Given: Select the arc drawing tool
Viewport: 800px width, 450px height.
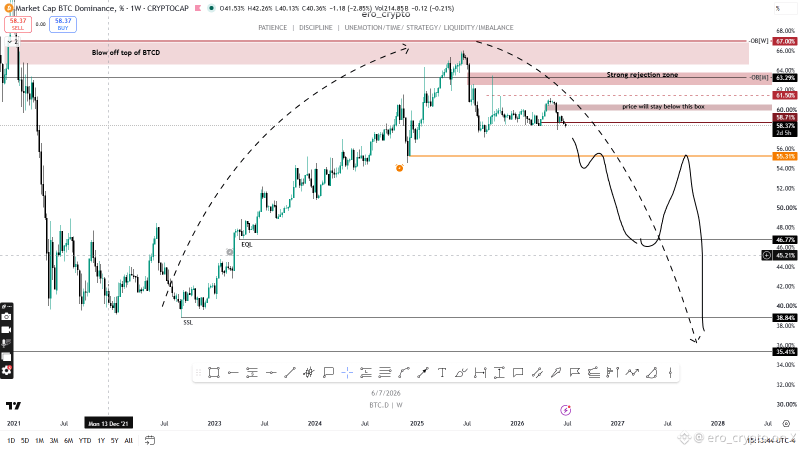Looking at the screenshot, I should pos(651,372).
